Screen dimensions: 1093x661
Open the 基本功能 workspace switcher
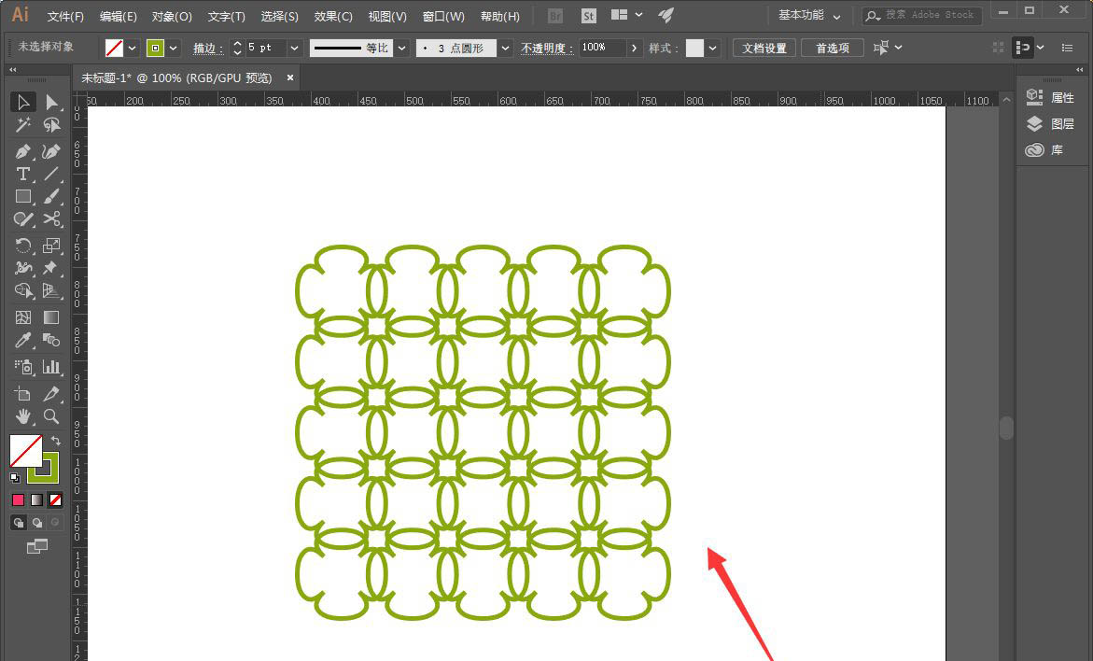pyautogui.click(x=809, y=16)
